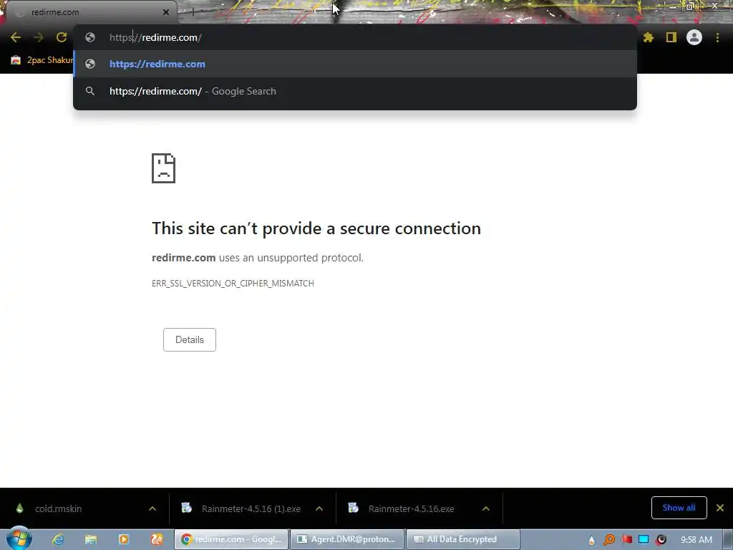This screenshot has width=733, height=550.
Task: Click the water drop tray icon
Action: [591, 540]
